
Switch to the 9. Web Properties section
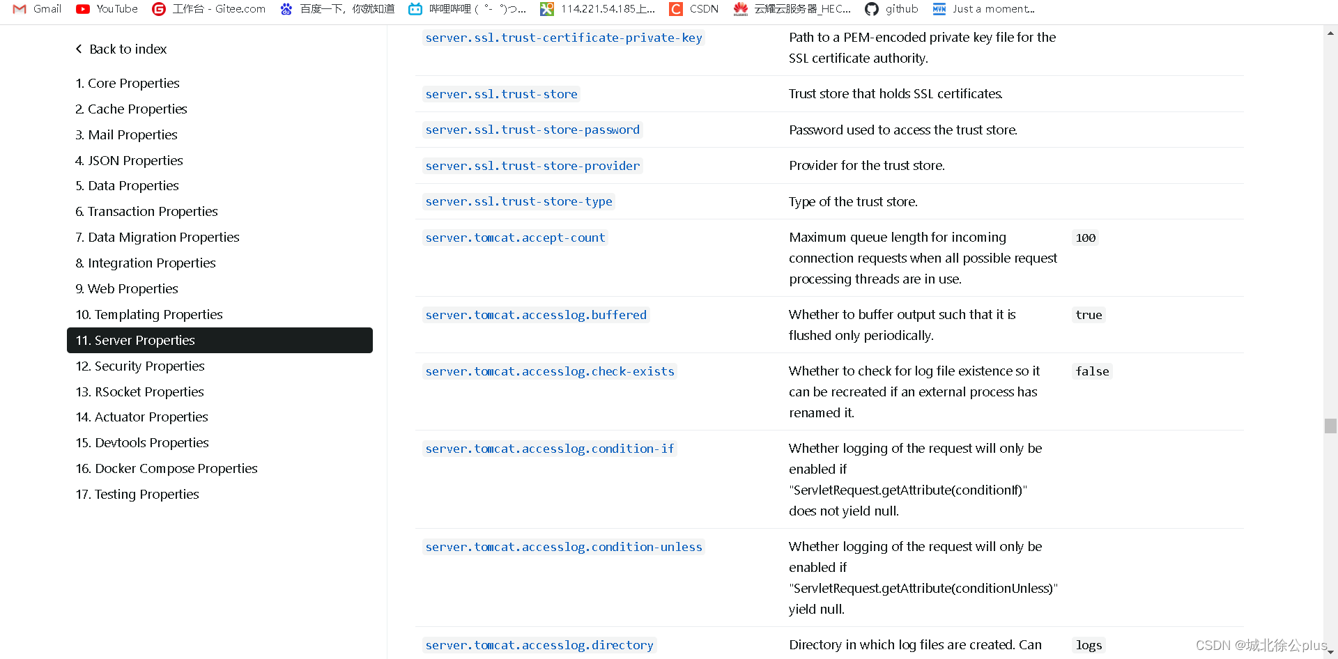[x=126, y=288]
